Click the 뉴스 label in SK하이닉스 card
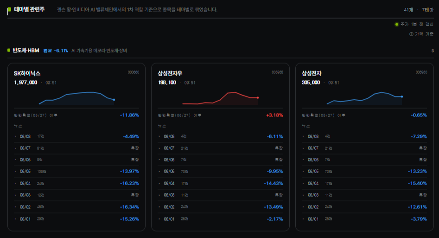Screen dimensions: 439x238 [x=18, y=126]
